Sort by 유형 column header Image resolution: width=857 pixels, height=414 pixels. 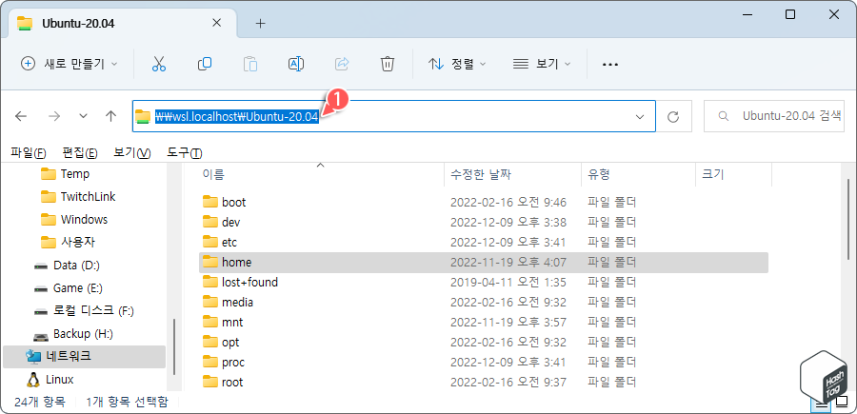point(638,175)
